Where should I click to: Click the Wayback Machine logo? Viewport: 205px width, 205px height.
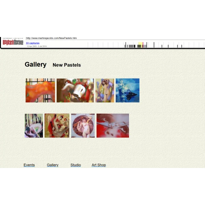(13, 42)
